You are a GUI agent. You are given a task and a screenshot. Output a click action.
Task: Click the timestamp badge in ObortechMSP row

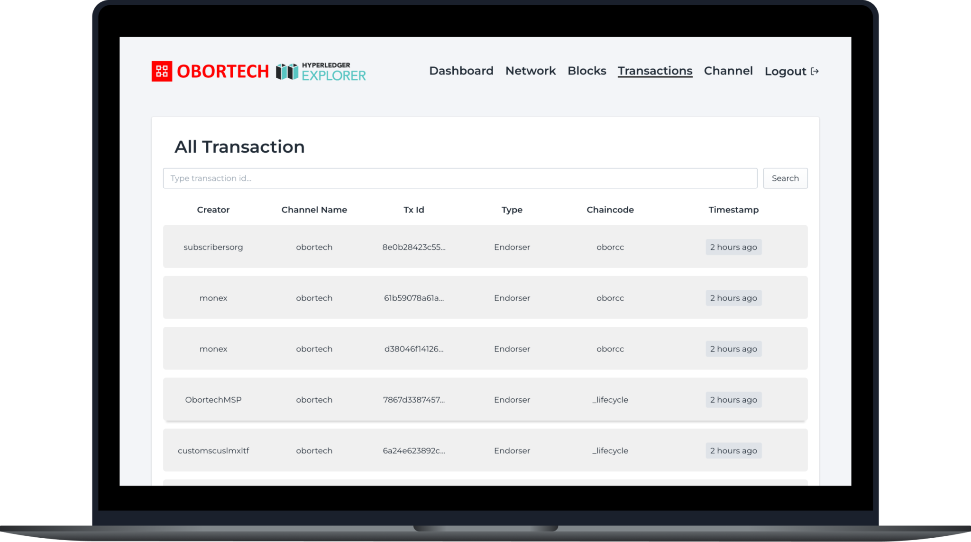pos(733,400)
